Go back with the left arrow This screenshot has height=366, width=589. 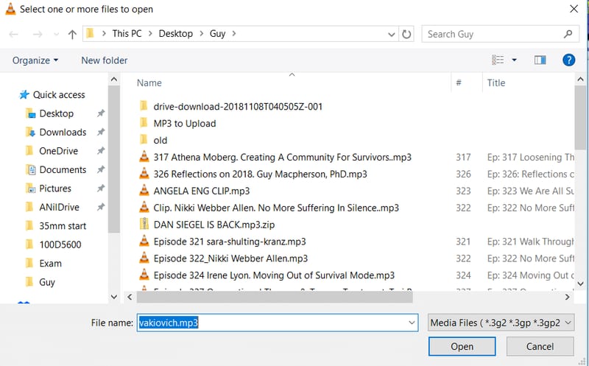(x=13, y=34)
